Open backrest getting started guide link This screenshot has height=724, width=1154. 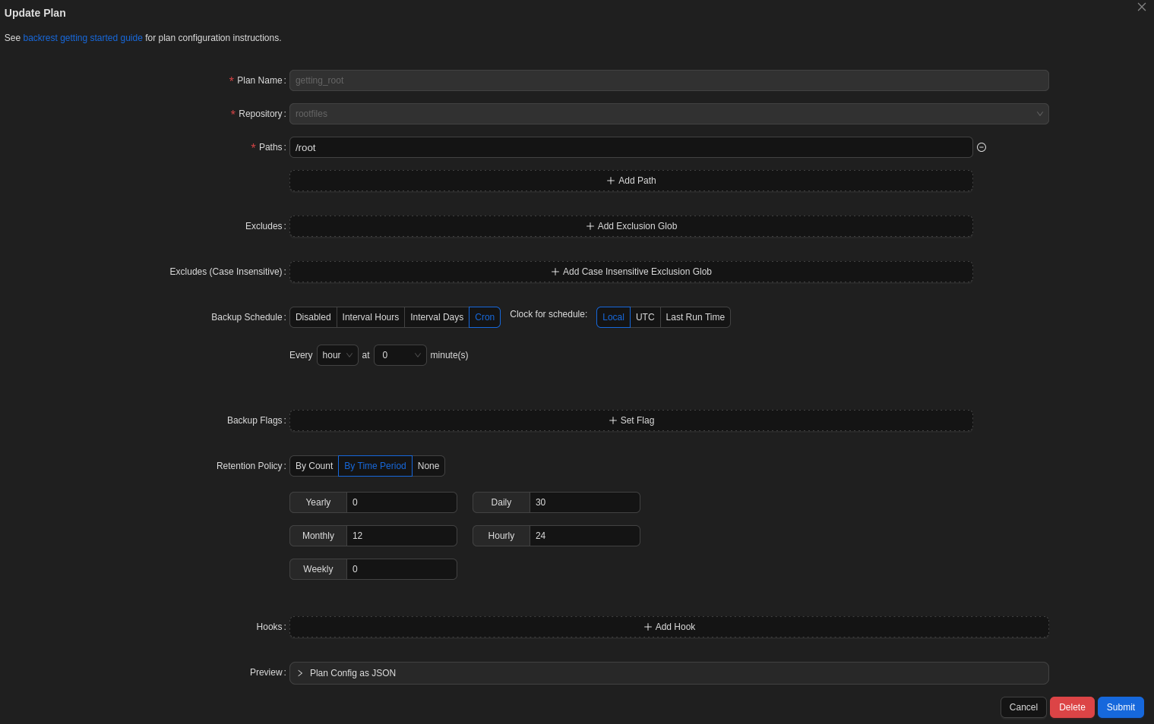click(83, 38)
